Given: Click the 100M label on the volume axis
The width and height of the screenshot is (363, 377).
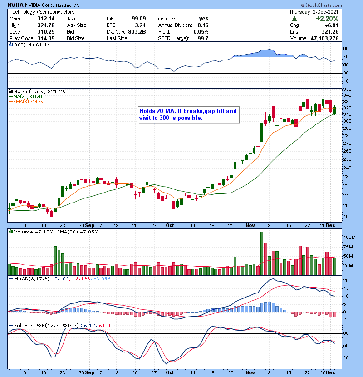Looking at the screenshot, I should (x=349, y=237).
